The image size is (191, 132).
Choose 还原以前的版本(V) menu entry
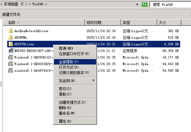[75, 73]
